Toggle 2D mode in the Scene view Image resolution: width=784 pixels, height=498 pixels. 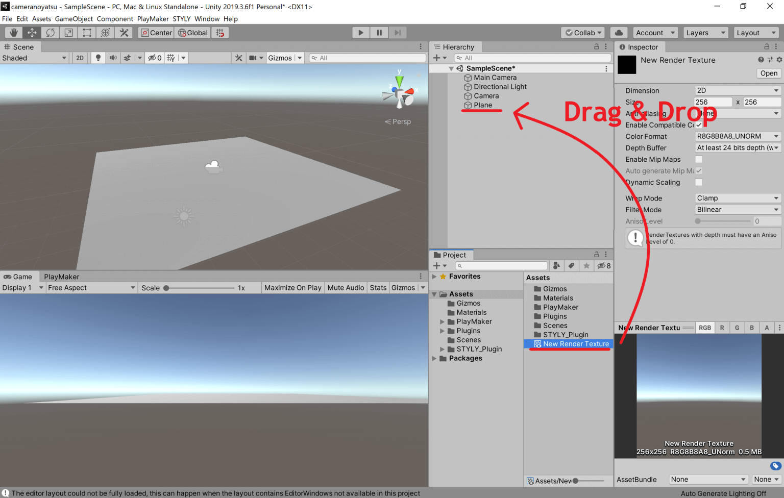80,57
